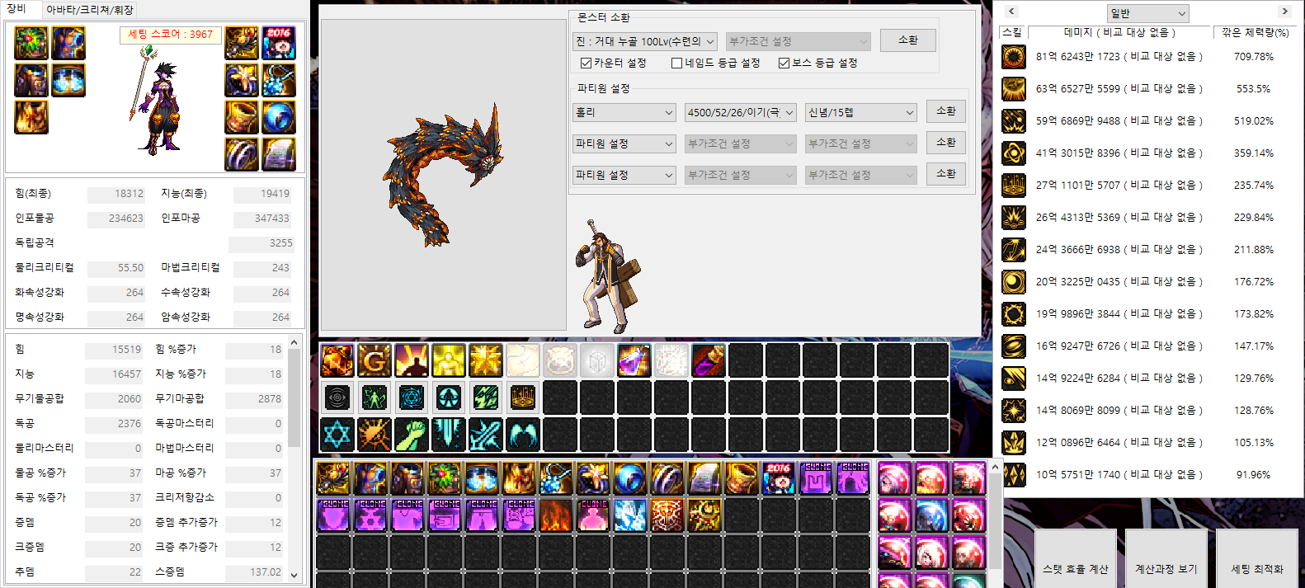This screenshot has width=1305, height=588.
Task: Click top damage skill icon at 709.78%
Action: [x=1013, y=57]
